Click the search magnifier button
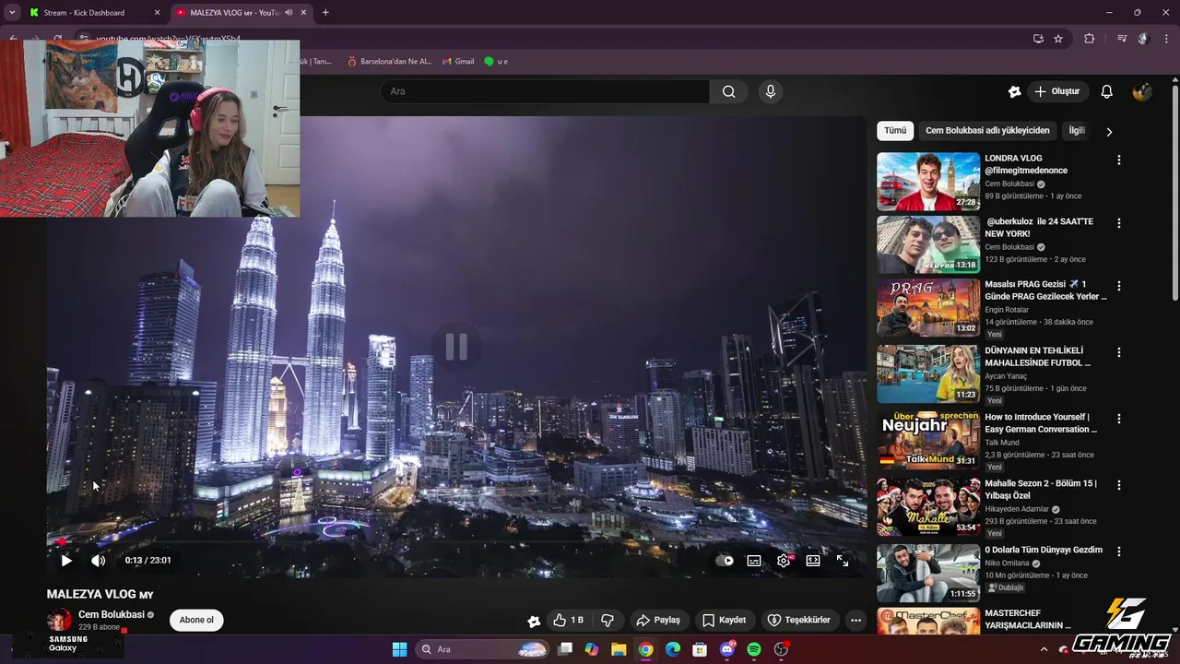1180x664 pixels. pyautogui.click(x=729, y=91)
